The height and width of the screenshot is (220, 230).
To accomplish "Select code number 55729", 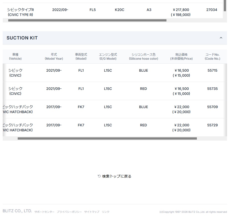I will pyautogui.click(x=212, y=125).
